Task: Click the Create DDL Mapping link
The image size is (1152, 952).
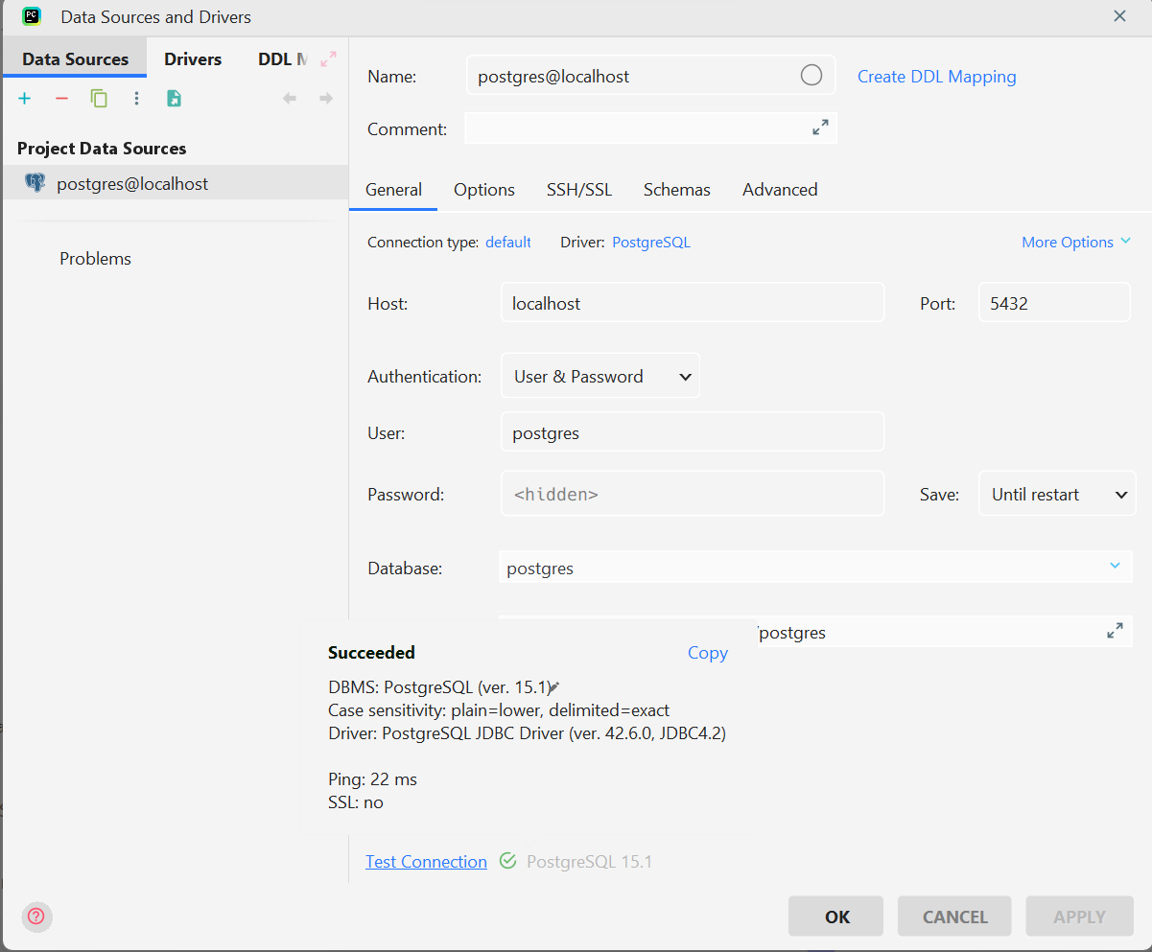Action: click(x=936, y=77)
